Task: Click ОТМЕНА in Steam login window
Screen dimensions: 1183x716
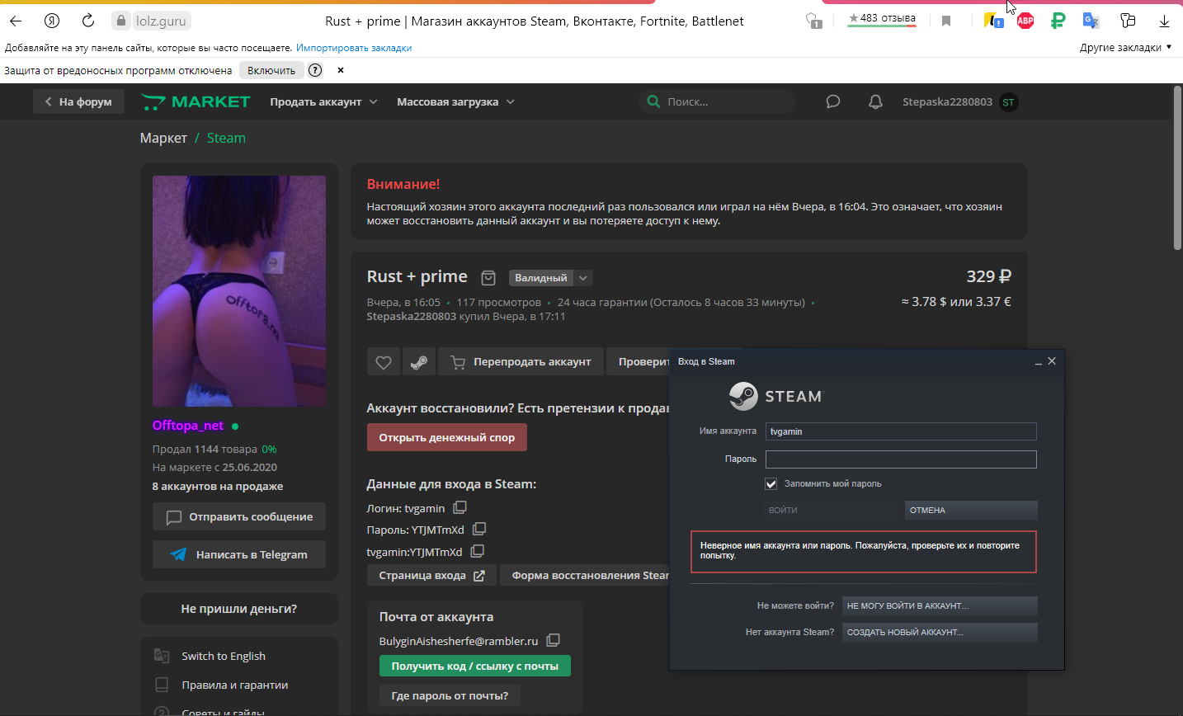Action: [x=971, y=510]
